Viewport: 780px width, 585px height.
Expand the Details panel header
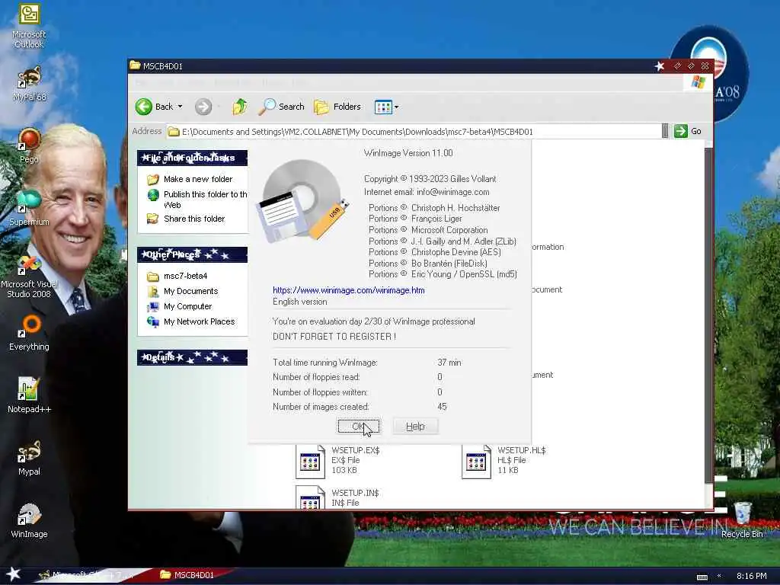192,358
